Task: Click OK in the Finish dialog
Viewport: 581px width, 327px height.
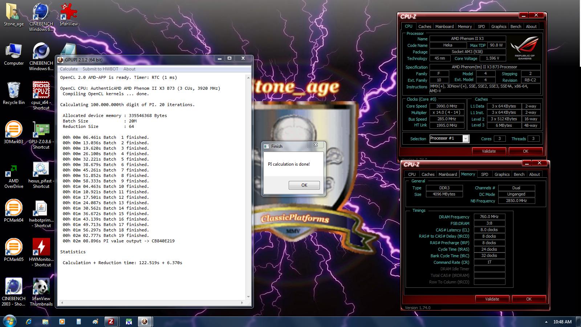Action: click(x=304, y=185)
